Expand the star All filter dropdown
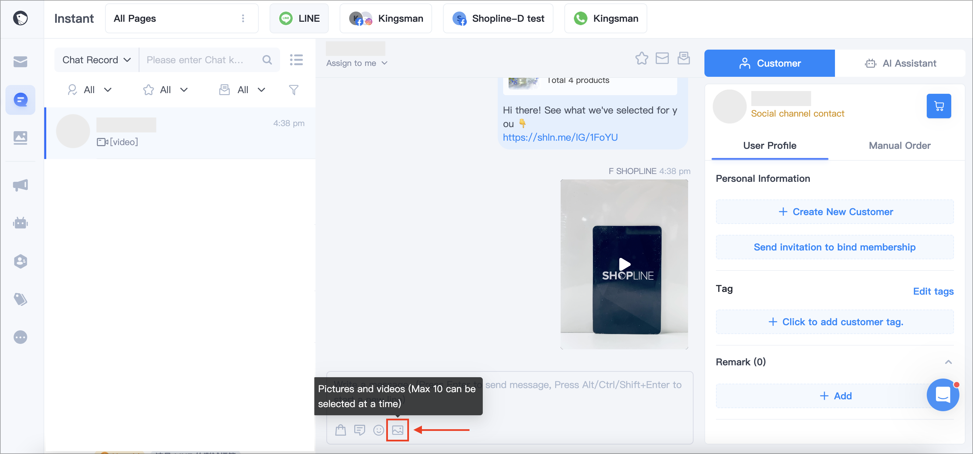973x454 pixels. click(x=166, y=90)
